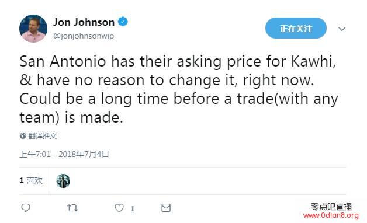Retweet using the retweet arrows icon
367x223 pixels.
pos(72,208)
